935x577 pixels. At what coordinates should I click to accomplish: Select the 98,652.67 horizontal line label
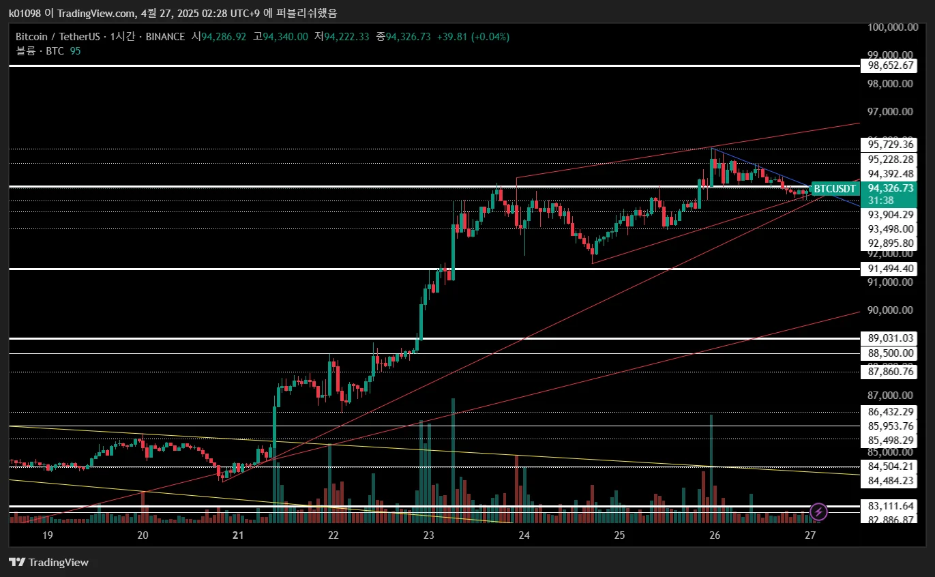pos(890,65)
